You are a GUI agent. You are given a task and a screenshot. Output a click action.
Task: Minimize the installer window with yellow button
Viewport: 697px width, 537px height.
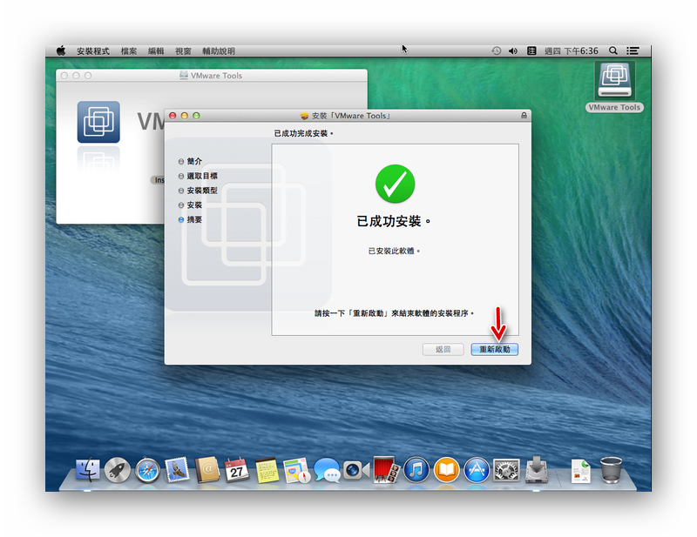click(x=185, y=116)
